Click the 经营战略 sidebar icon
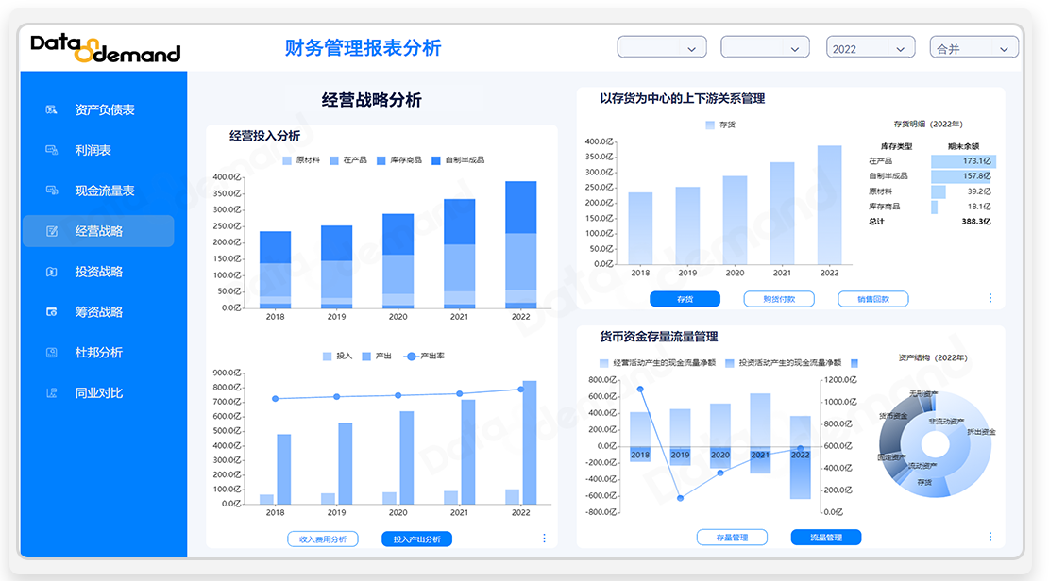The height and width of the screenshot is (581, 1049). (52, 231)
